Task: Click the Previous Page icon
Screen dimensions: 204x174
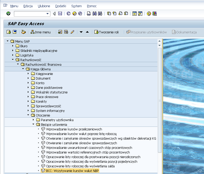Action: pos(115,14)
